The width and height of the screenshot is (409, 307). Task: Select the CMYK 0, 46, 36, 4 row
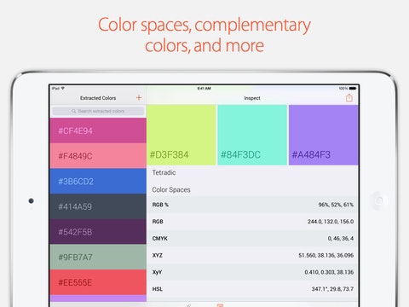click(252, 238)
